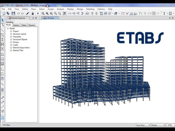
Task: Toggle Snap to Points icon
Action: coord(2,118)
